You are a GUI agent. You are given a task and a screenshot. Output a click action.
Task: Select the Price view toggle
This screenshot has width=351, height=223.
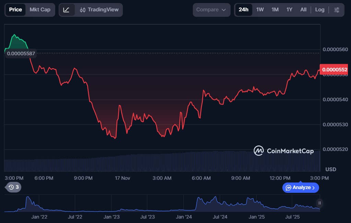pos(15,10)
